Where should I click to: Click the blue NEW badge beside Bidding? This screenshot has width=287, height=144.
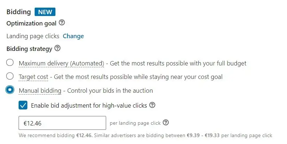click(x=45, y=12)
